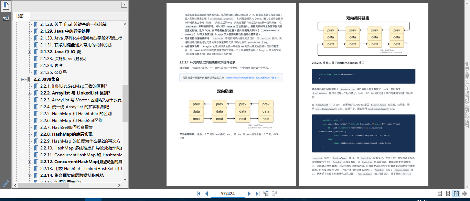Open the attachments paperclip panel
This screenshot has width=470, height=201.
tap(6, 183)
